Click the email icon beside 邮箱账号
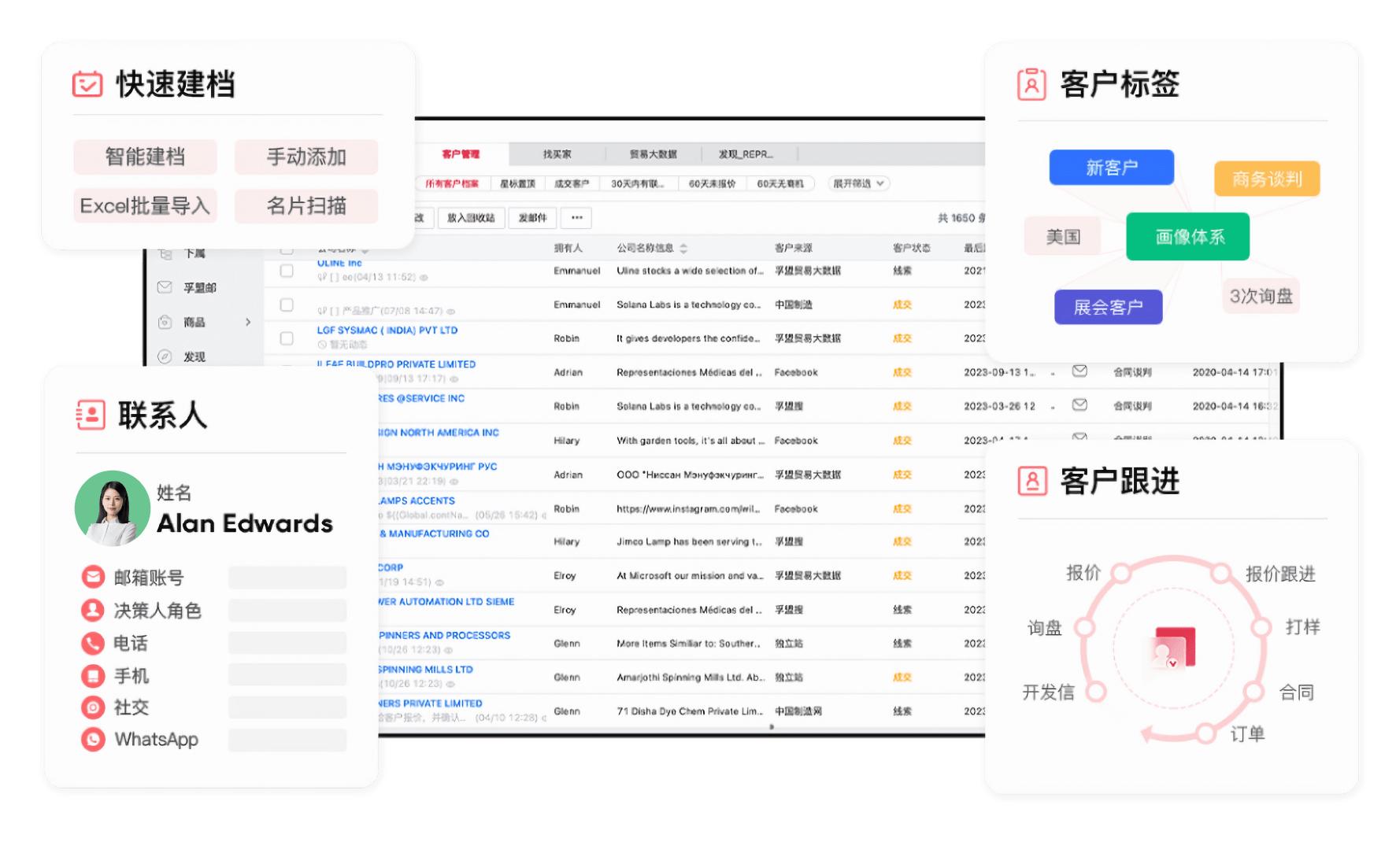 [91, 577]
